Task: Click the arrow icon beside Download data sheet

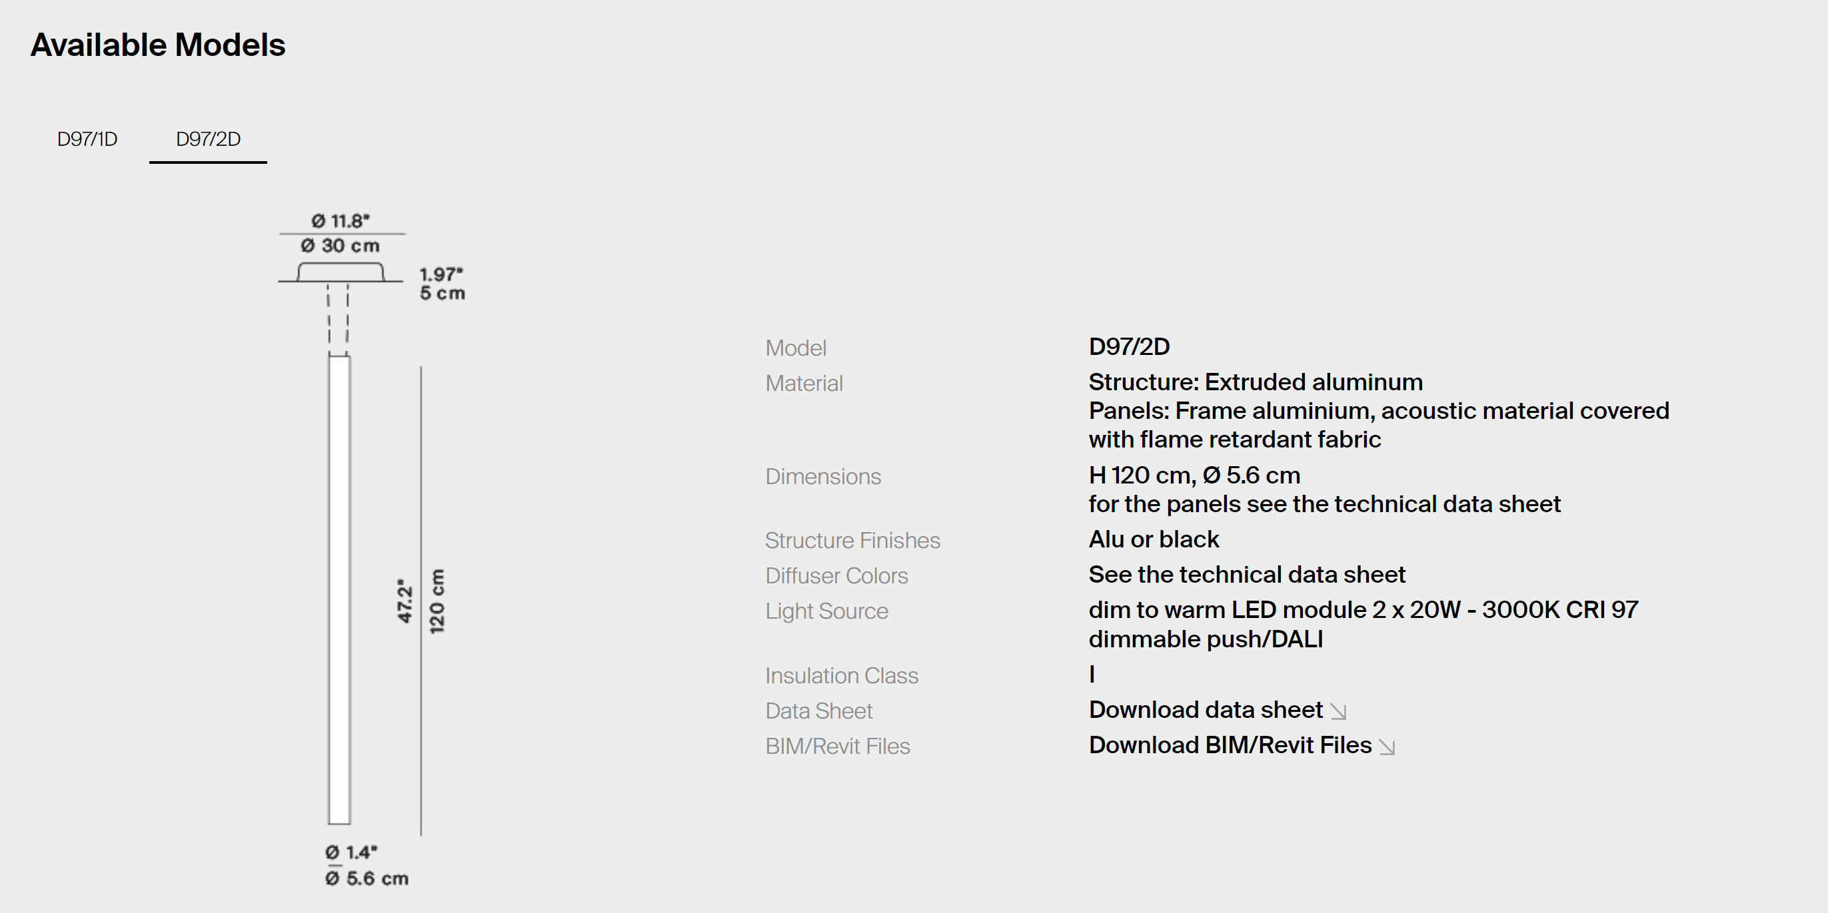Action: click(1338, 711)
